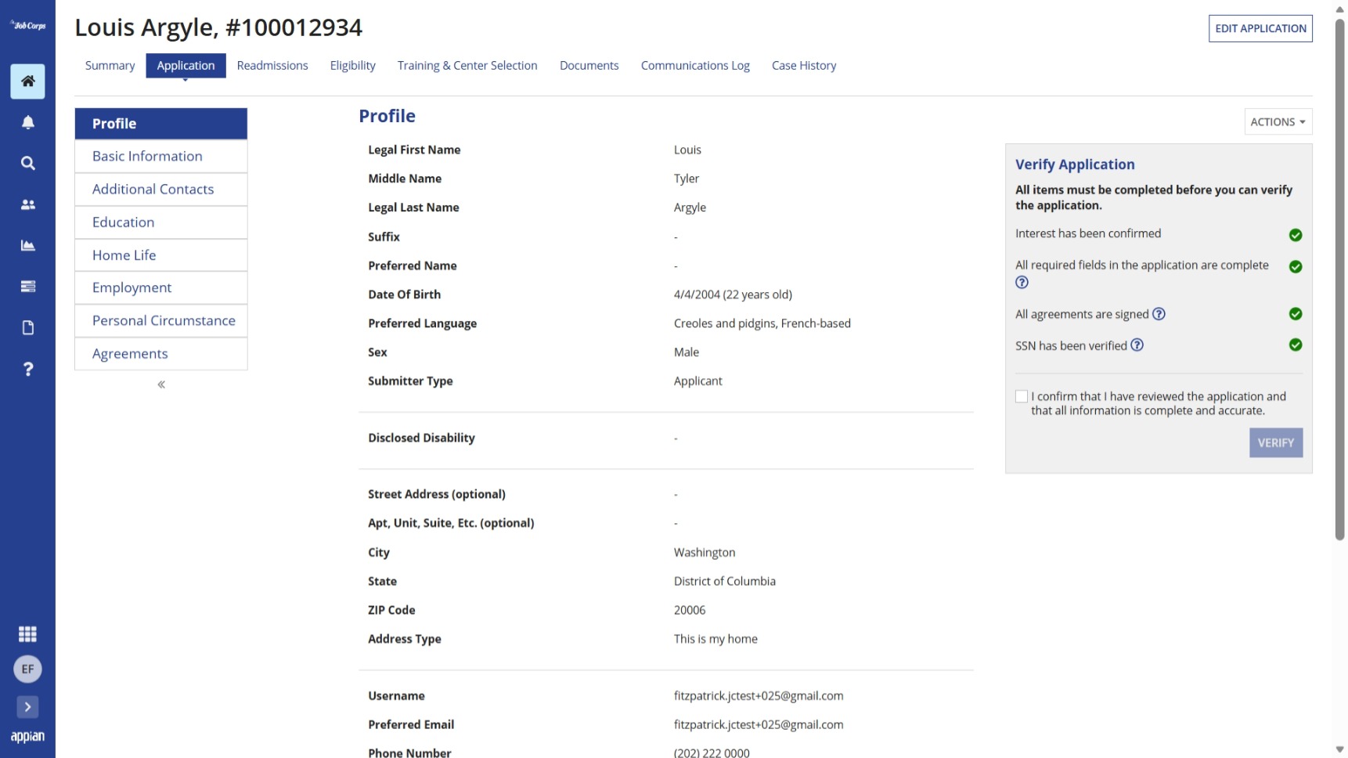Open the ACTIONS dropdown
1348x758 pixels.
pos(1278,122)
